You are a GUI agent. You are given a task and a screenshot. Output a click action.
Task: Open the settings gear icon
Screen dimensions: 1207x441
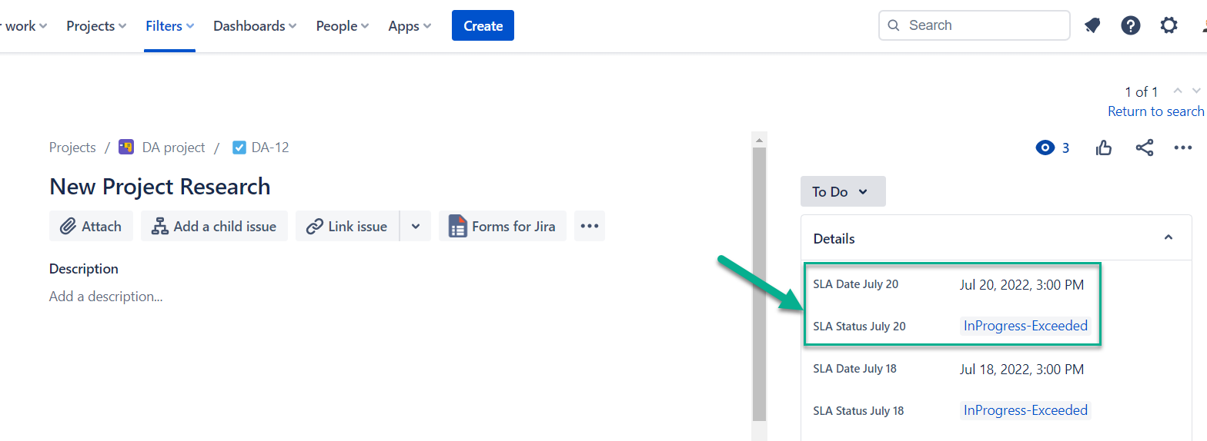pyautogui.click(x=1169, y=25)
